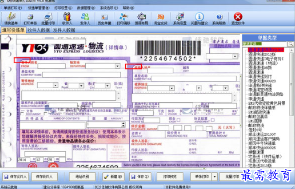Click the 淘宝发货 toolbar icon
The width and height of the screenshot is (295, 189).
160,19
